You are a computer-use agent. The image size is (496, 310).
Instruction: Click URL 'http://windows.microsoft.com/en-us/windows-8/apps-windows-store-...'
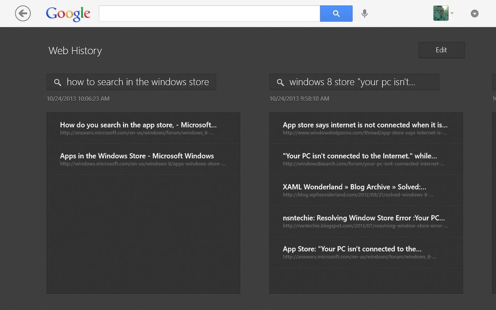point(143,164)
